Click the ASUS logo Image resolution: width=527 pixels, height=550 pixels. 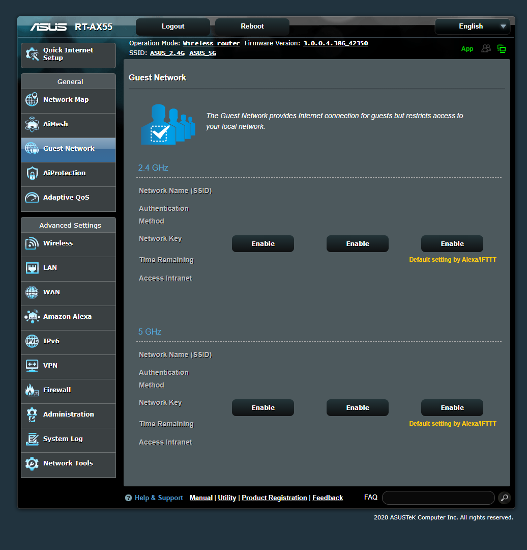pos(48,26)
